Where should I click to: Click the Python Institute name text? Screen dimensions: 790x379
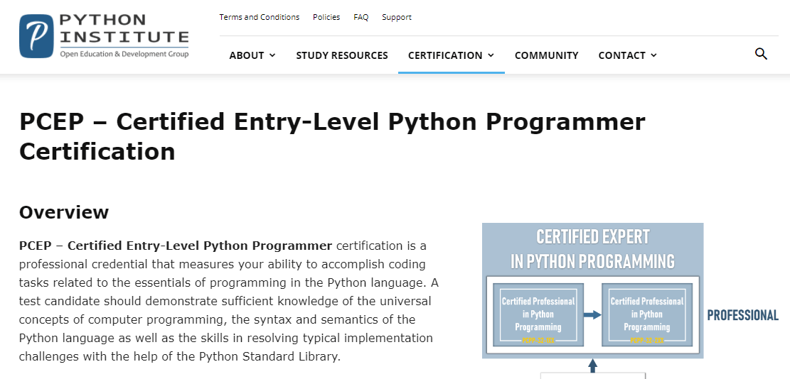(x=124, y=28)
